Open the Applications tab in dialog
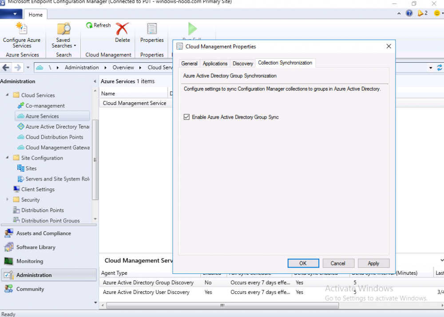Image resolution: width=444 pixels, height=317 pixels. [x=215, y=64]
